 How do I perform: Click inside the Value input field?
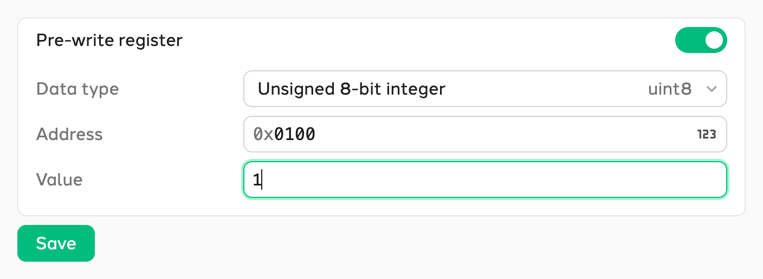[485, 180]
